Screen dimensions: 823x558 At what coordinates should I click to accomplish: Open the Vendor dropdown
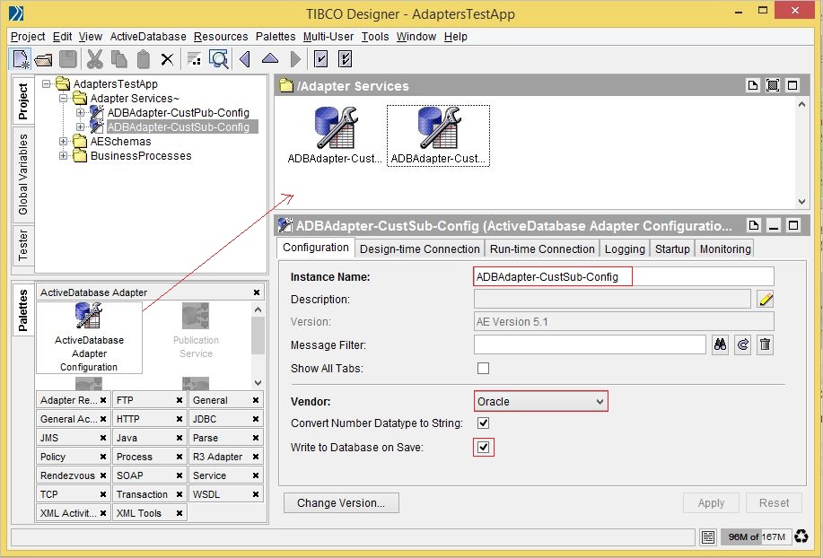540,401
